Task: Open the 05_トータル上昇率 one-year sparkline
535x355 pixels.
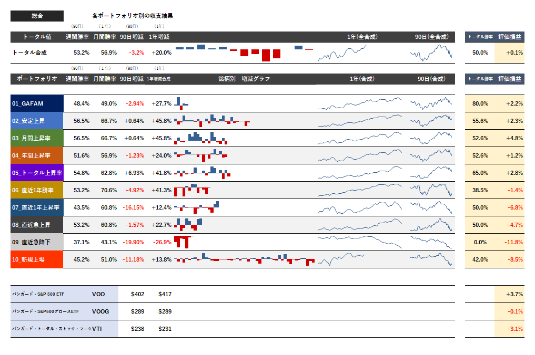Action: (360, 173)
